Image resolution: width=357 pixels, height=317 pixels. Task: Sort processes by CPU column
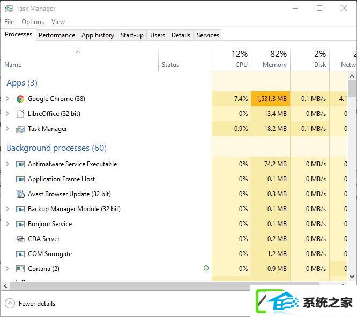click(x=232, y=59)
